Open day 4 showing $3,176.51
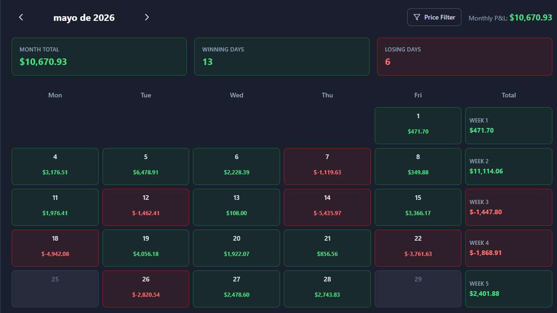Viewport: 557px width, 313px height. tap(55, 166)
